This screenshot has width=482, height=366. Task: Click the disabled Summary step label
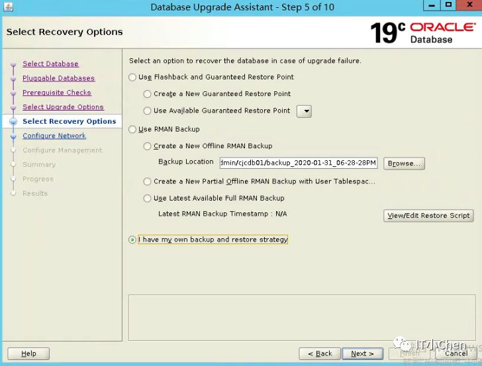pos(39,165)
